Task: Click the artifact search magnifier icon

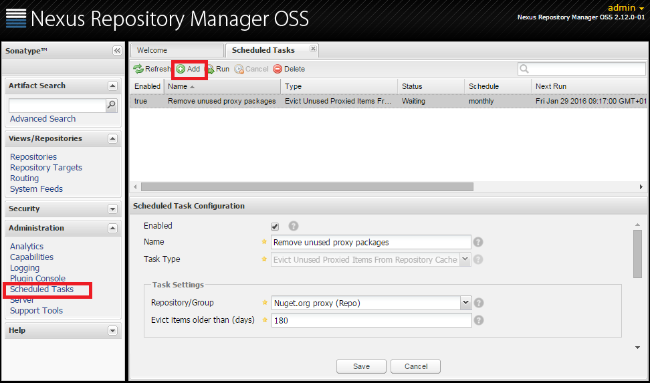Action: click(112, 106)
